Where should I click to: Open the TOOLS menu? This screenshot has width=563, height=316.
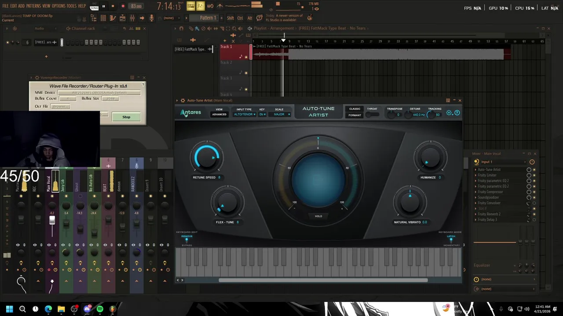click(x=72, y=6)
